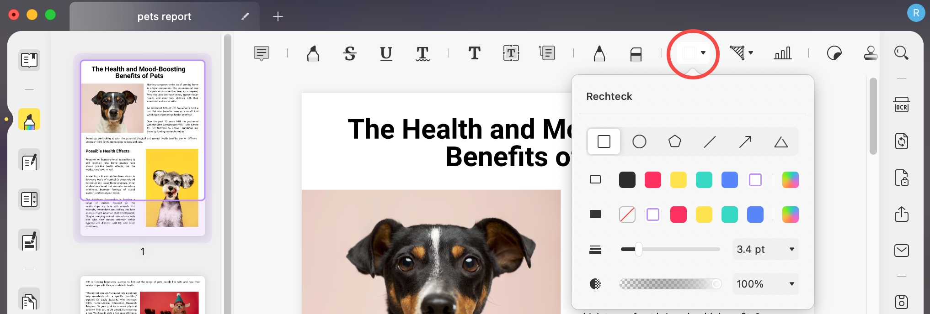Screen dimensions: 930x314
Task: Select the stamp tool
Action: point(871,53)
